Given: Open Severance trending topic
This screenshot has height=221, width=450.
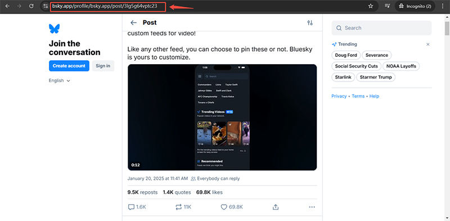Looking at the screenshot, I should (376, 55).
